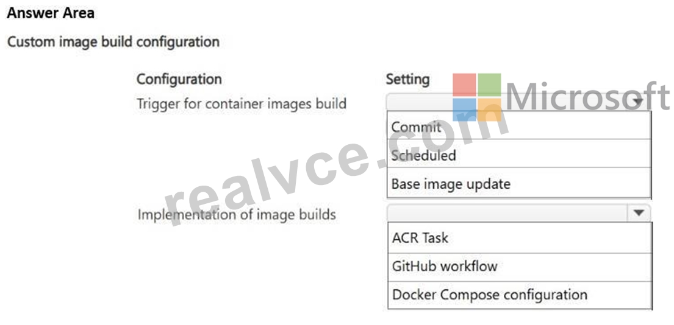674x325 pixels.
Task: Click the Trigger for container images build label
Action: click(x=242, y=103)
